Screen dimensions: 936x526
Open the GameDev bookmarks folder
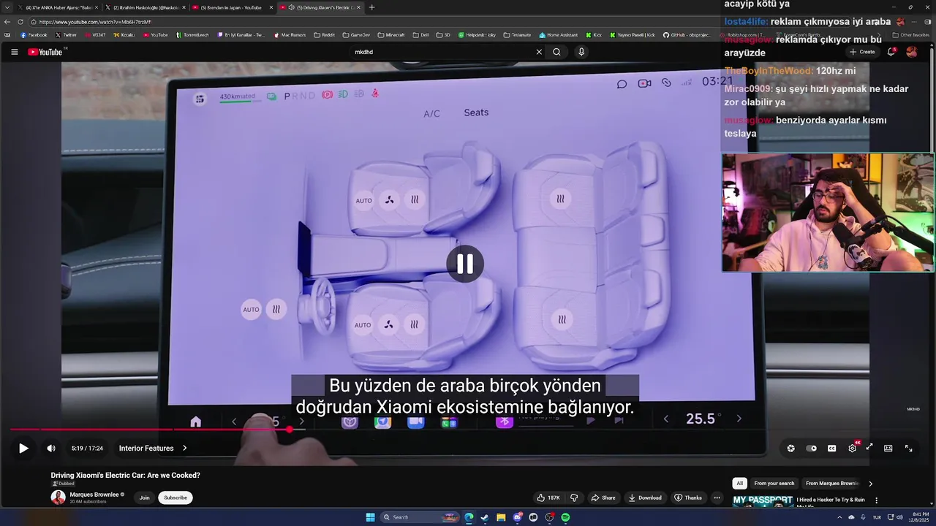pyautogui.click(x=356, y=34)
